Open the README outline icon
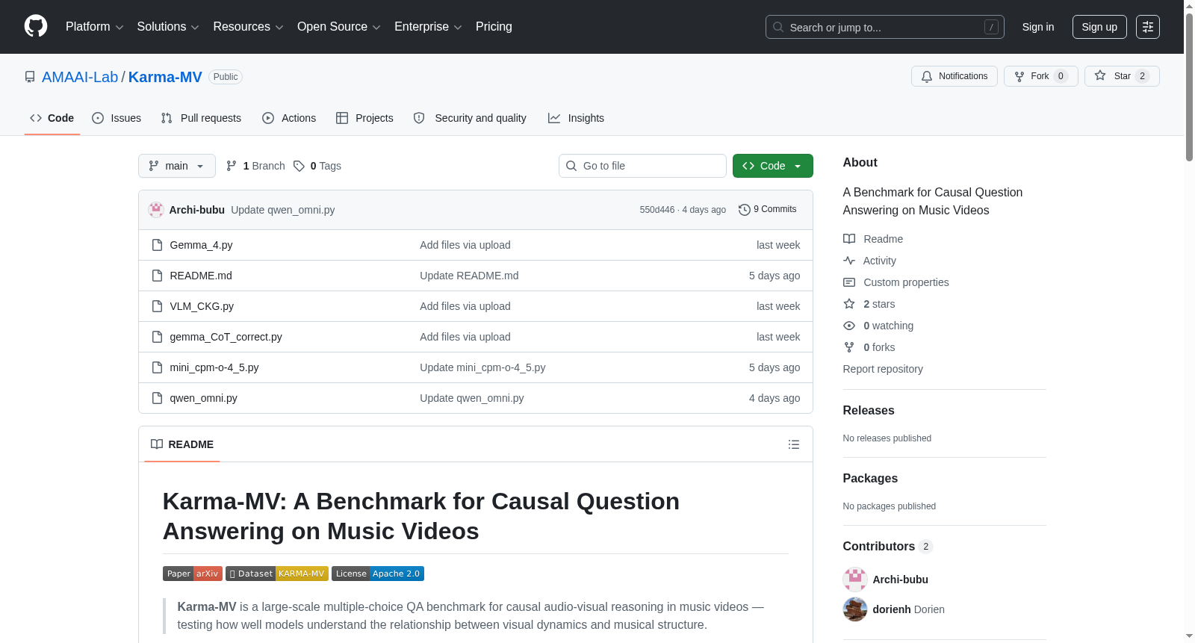1195x643 pixels. pos(794,444)
